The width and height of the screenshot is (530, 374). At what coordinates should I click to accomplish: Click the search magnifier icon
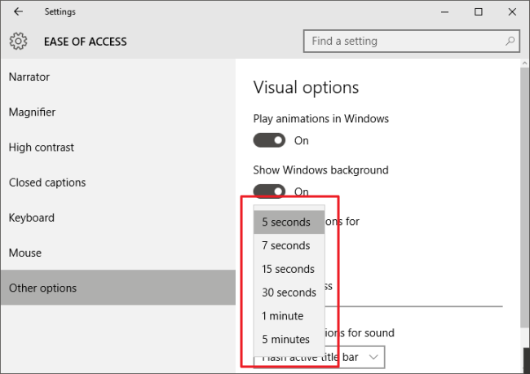click(x=510, y=42)
